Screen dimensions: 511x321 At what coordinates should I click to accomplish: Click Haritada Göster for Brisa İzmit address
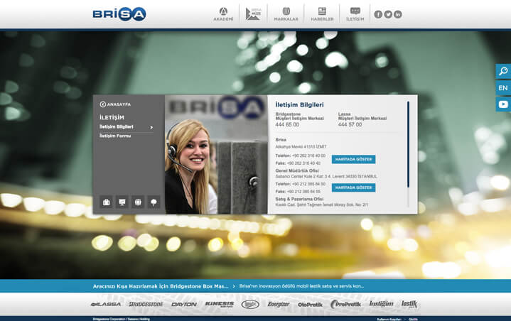coord(353,160)
